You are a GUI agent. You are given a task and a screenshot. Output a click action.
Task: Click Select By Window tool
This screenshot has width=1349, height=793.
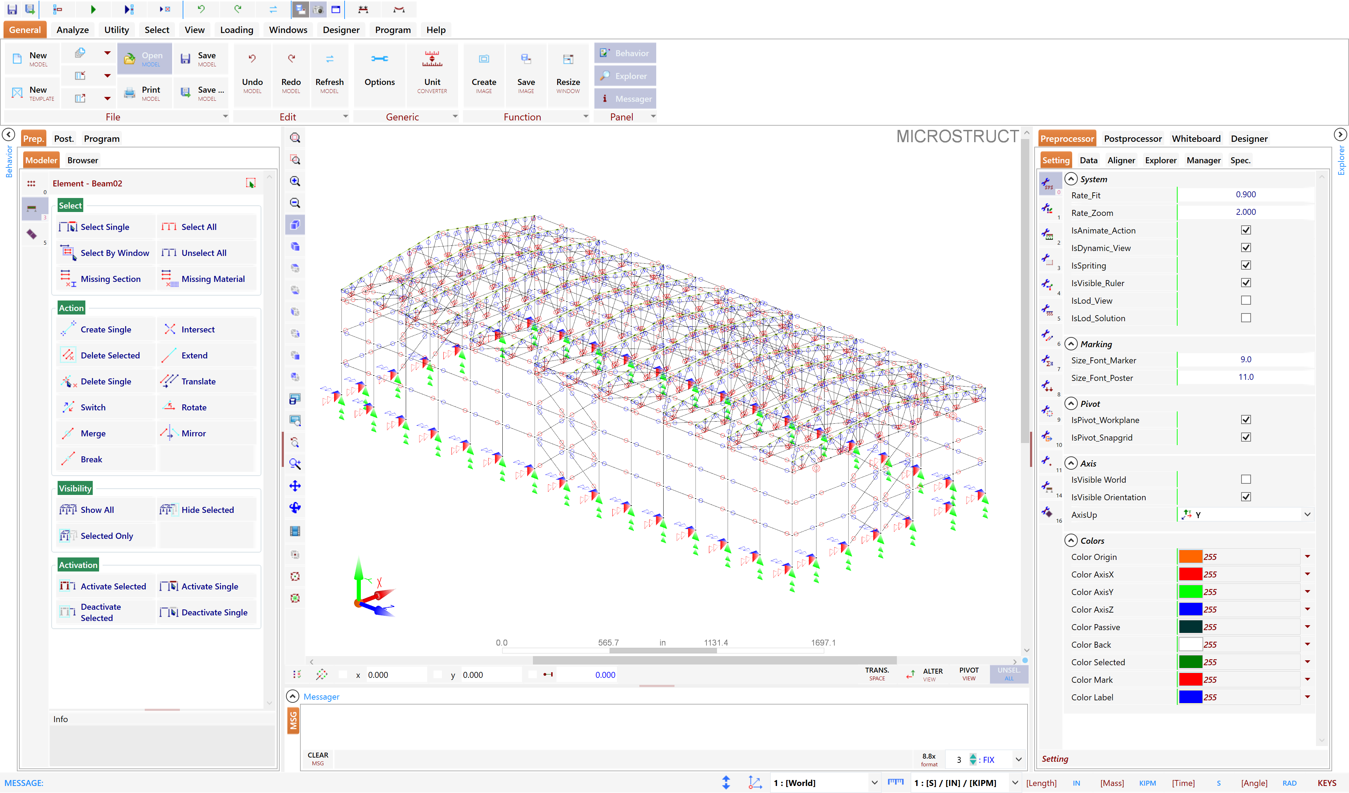coord(105,252)
